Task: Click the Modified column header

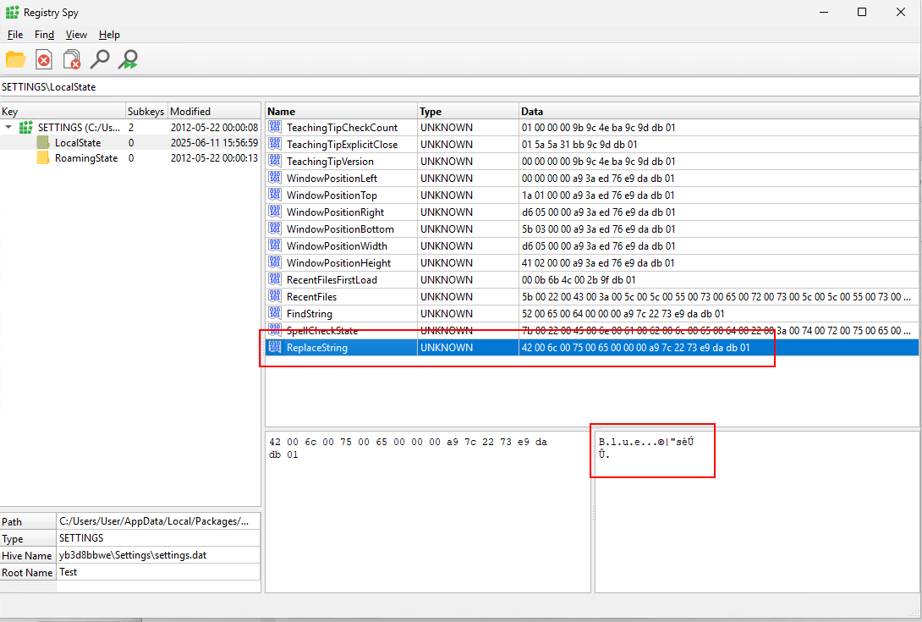Action: 214,111
